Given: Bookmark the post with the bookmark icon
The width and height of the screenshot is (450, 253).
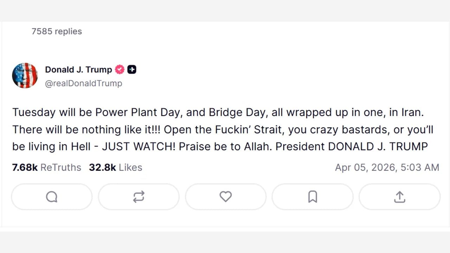Looking at the screenshot, I should tap(313, 196).
